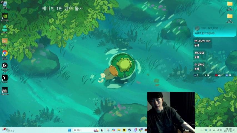This screenshot has height=133, width=237.
Task: Open the Chrome taskbar icon with badge
Action: (141, 130)
